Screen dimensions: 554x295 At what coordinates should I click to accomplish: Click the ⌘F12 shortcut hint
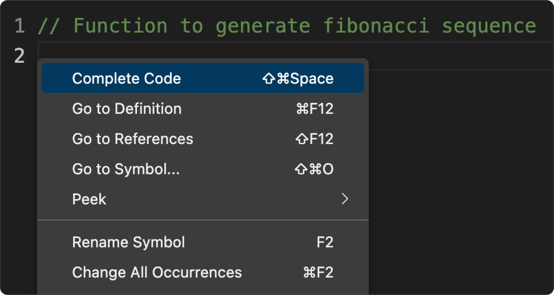coord(315,109)
